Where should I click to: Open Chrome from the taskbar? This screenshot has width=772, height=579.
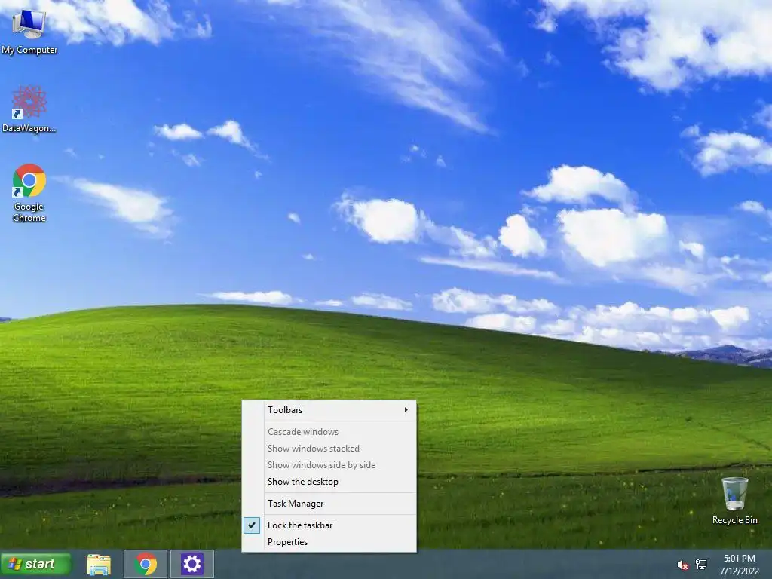coord(146,564)
